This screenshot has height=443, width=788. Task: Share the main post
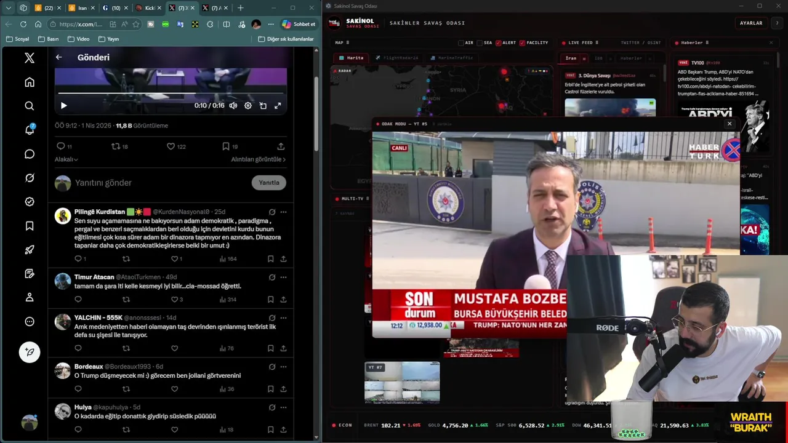281,146
